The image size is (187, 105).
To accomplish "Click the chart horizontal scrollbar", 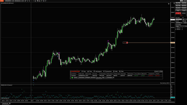I will coord(88,102).
